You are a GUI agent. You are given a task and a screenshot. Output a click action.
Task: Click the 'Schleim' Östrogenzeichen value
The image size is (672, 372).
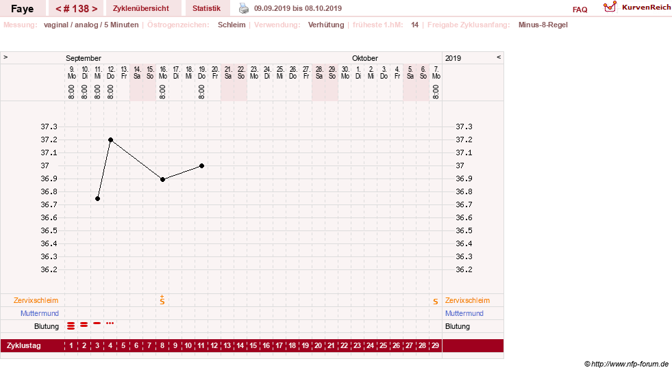232,25
